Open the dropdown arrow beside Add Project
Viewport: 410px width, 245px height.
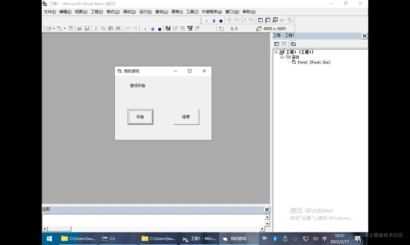[x=54, y=28]
